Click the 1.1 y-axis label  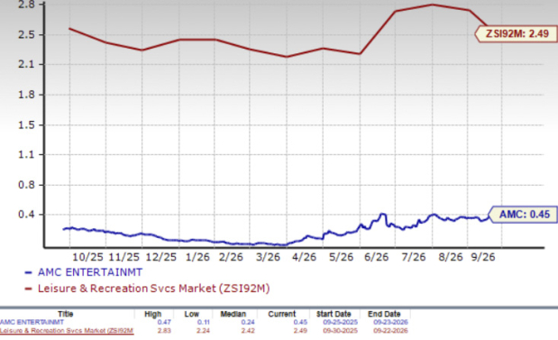[27, 154]
